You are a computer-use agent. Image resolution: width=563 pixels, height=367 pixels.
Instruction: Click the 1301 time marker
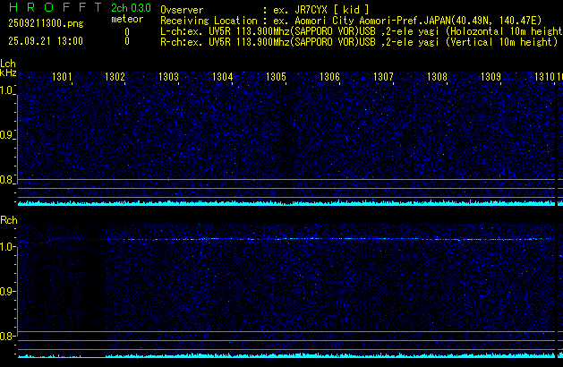63,78
